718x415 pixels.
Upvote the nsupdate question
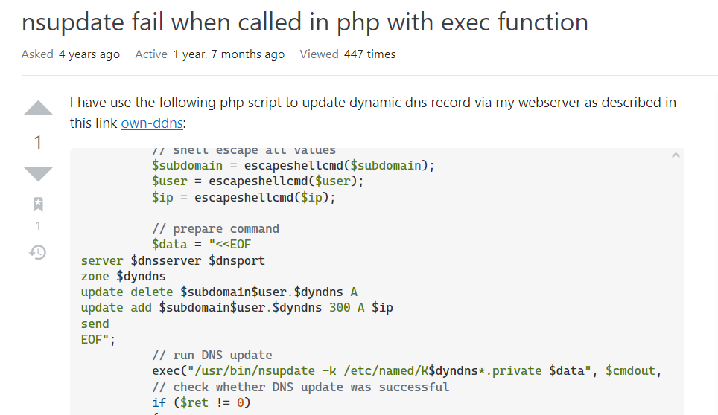[39, 109]
